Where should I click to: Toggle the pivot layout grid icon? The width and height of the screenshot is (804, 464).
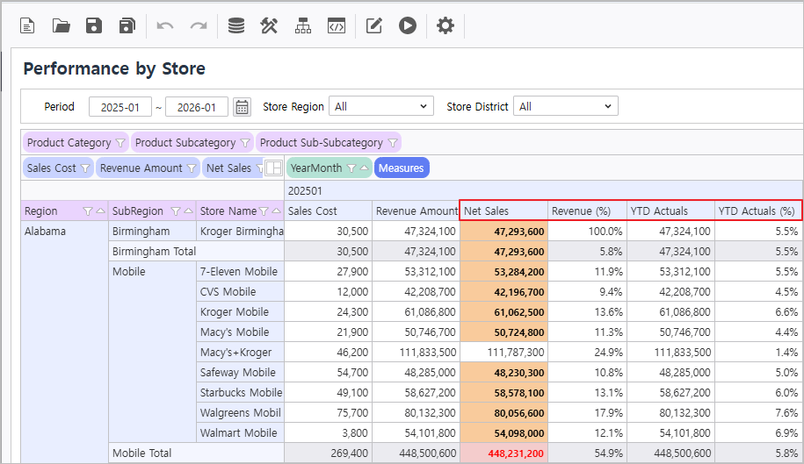pyautogui.click(x=273, y=168)
